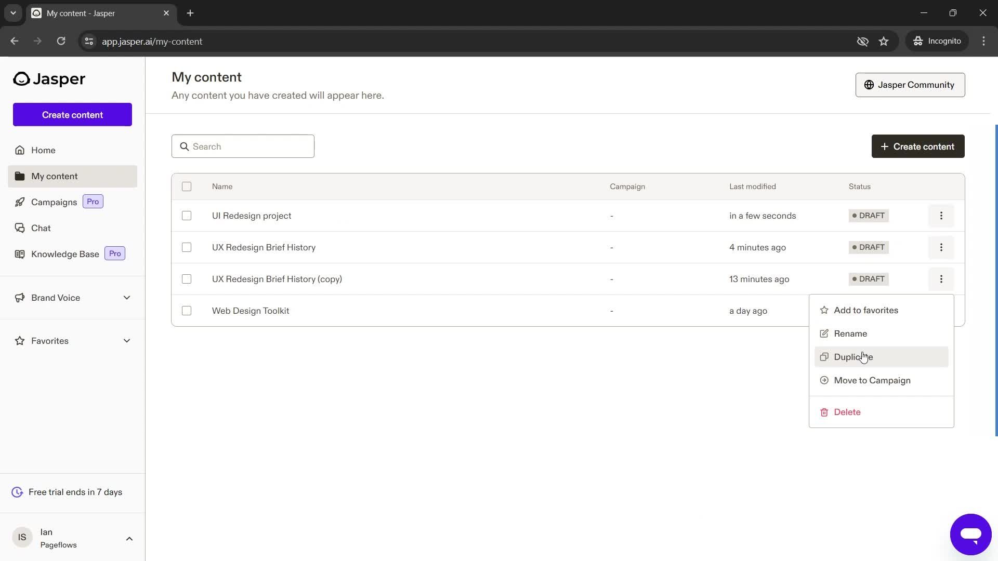Click the Search input field
Screen dimensions: 998x561
pyautogui.click(x=243, y=146)
